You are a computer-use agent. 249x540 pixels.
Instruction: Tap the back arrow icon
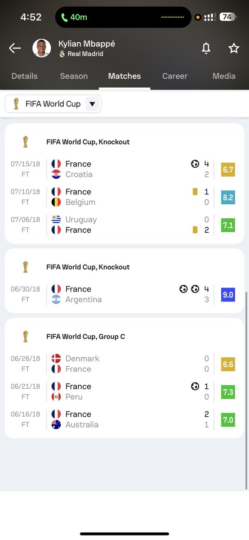(15, 48)
